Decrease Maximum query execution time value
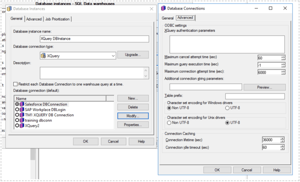The width and height of the screenshot is (300, 182). pos(283,66)
